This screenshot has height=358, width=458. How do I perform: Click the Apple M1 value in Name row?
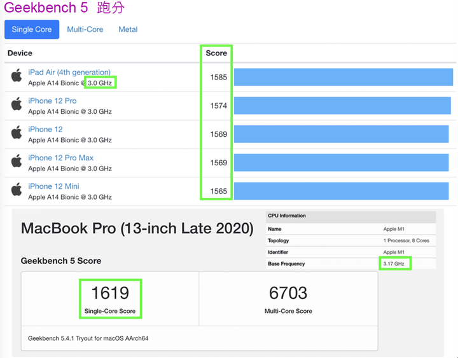tap(394, 229)
